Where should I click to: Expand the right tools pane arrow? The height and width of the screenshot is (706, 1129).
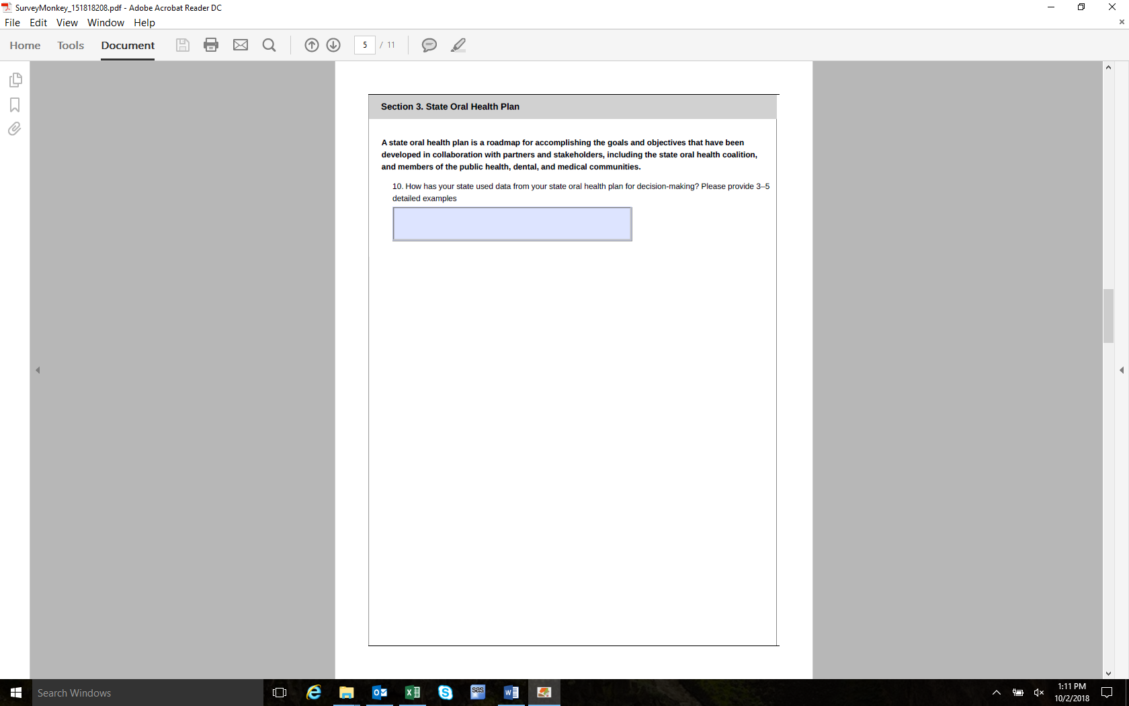click(1122, 370)
